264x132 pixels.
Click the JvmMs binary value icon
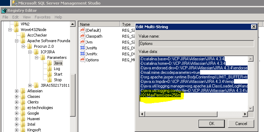pos(82,48)
